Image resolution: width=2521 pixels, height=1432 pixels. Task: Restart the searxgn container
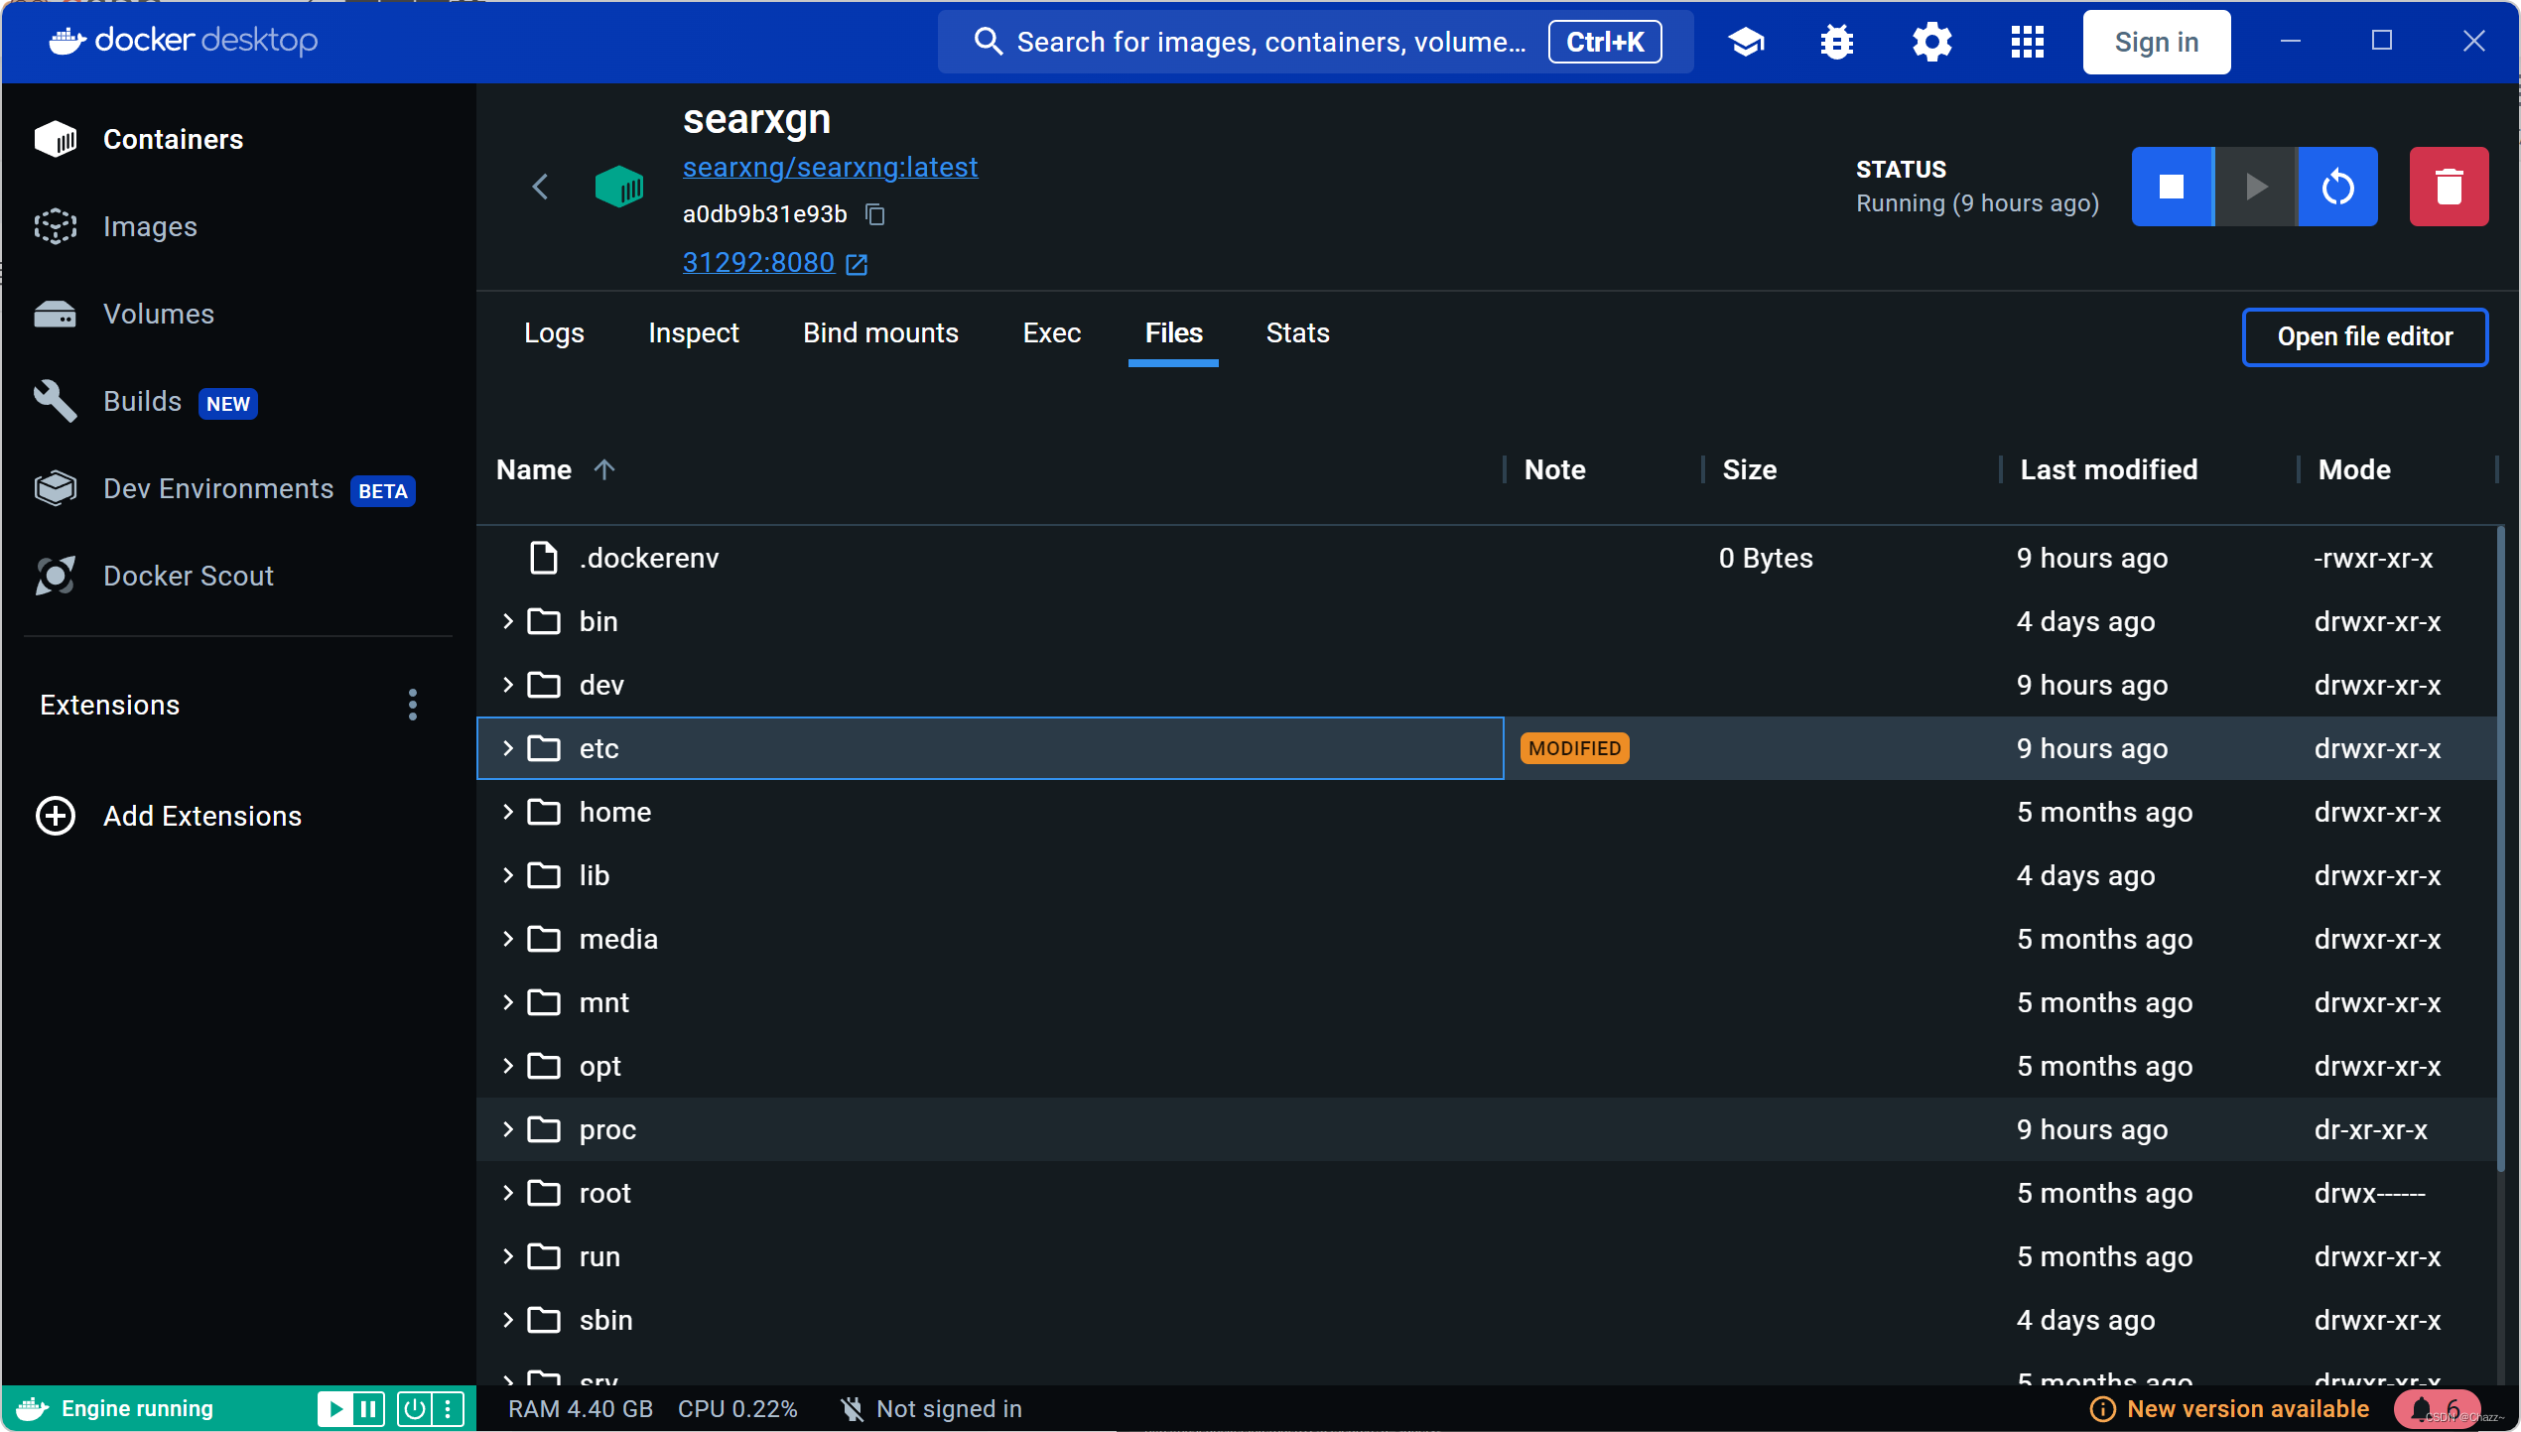click(x=2337, y=187)
